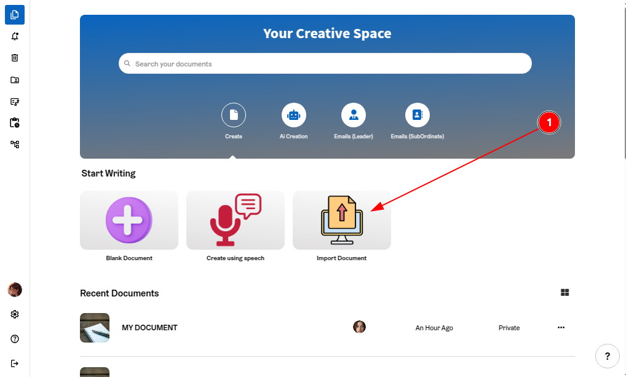626x377 pixels.
Task: Open the help question mark in the sidebar
Action: tap(15, 339)
